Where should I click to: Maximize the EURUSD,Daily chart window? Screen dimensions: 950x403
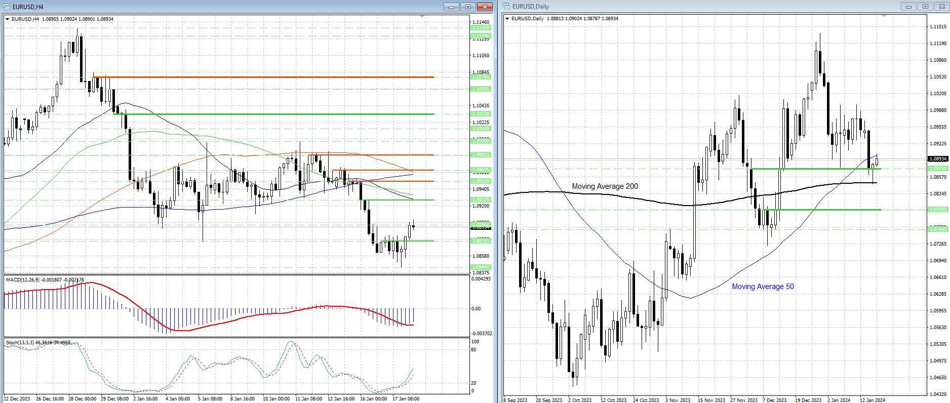pos(925,7)
